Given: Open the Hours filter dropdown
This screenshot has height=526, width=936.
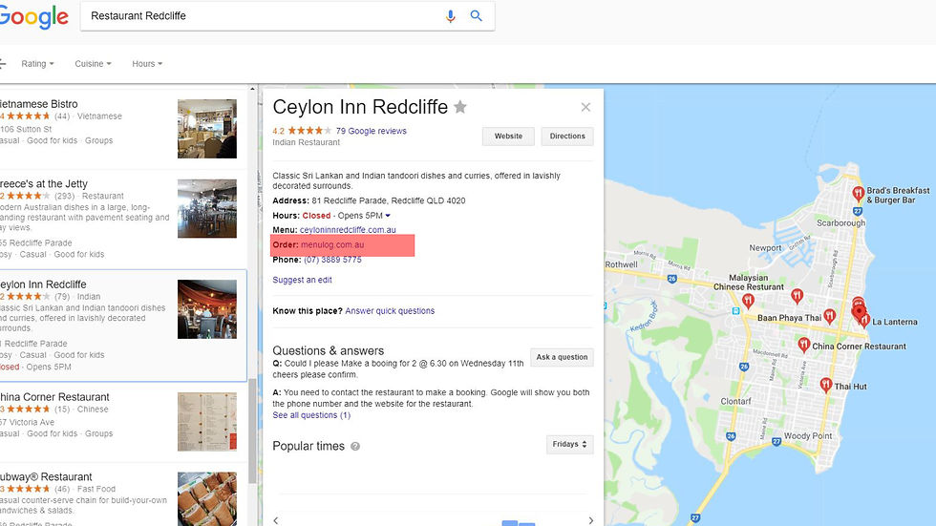Looking at the screenshot, I should point(147,64).
